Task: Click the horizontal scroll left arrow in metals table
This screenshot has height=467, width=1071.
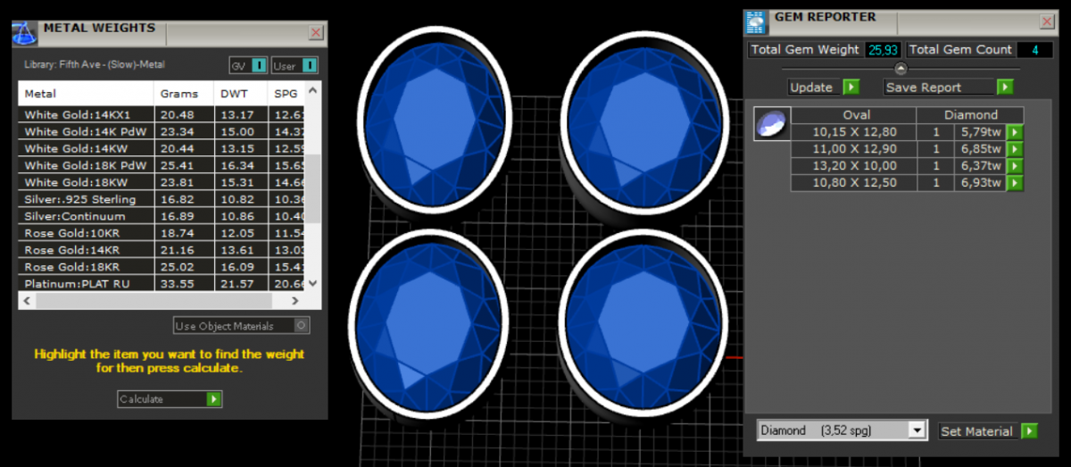Action: coord(26,301)
